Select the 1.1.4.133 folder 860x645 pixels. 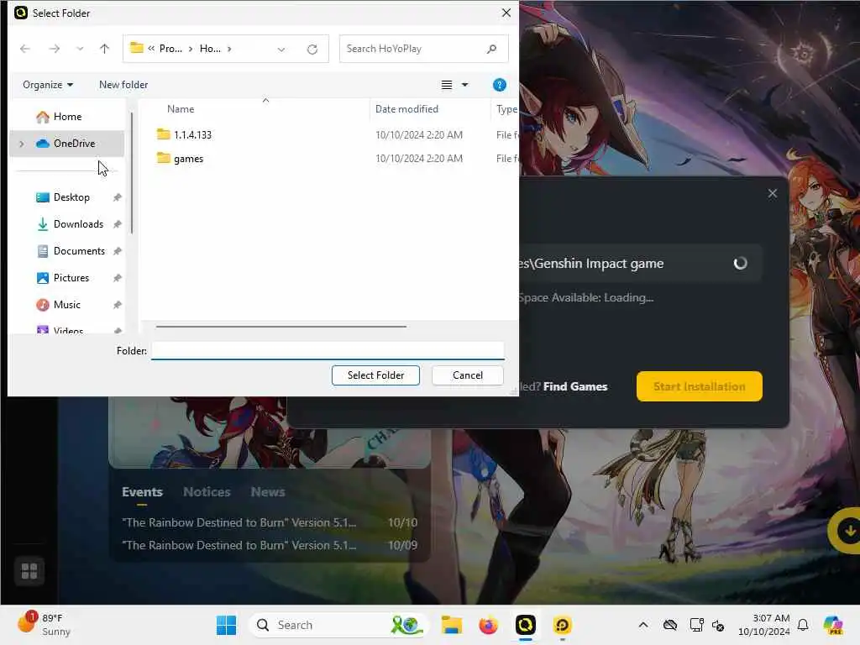click(192, 135)
